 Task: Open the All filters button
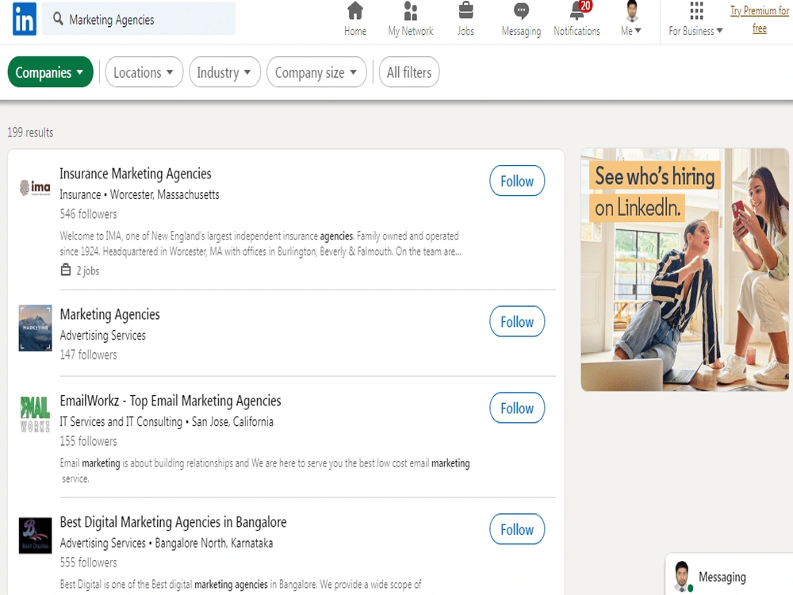point(409,72)
